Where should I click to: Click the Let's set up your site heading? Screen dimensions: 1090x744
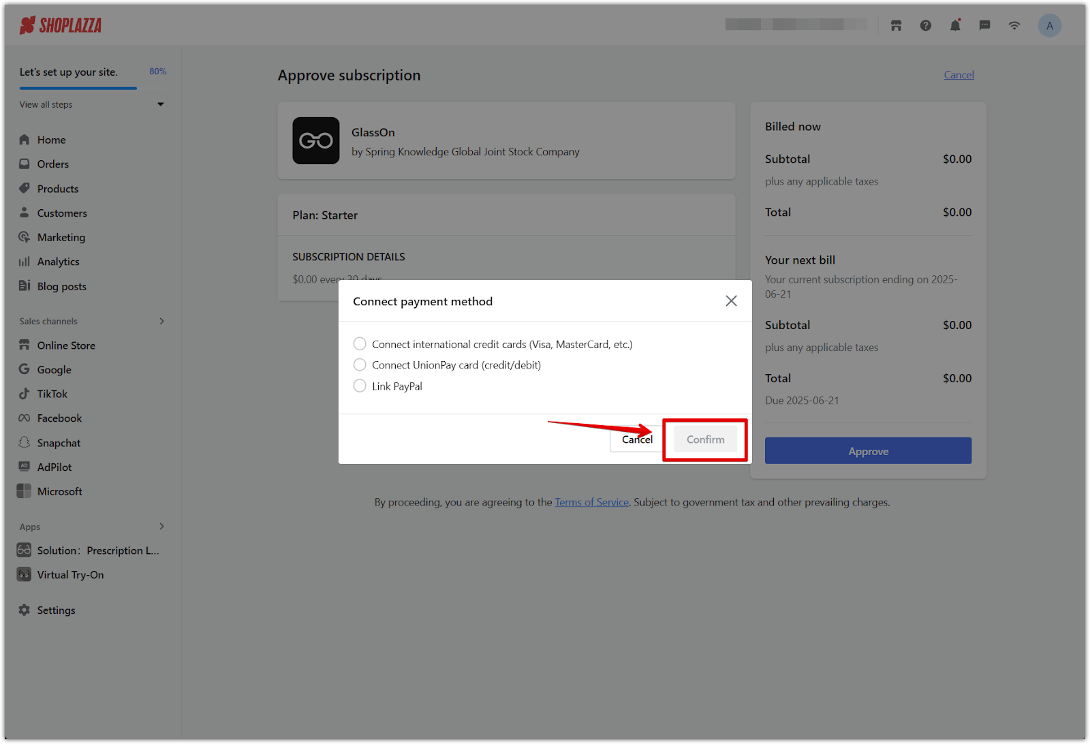point(68,72)
